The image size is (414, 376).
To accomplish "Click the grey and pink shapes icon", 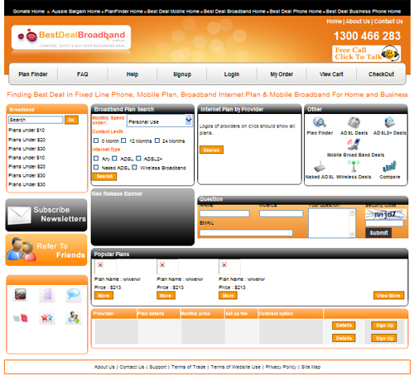I will (x=21, y=318).
